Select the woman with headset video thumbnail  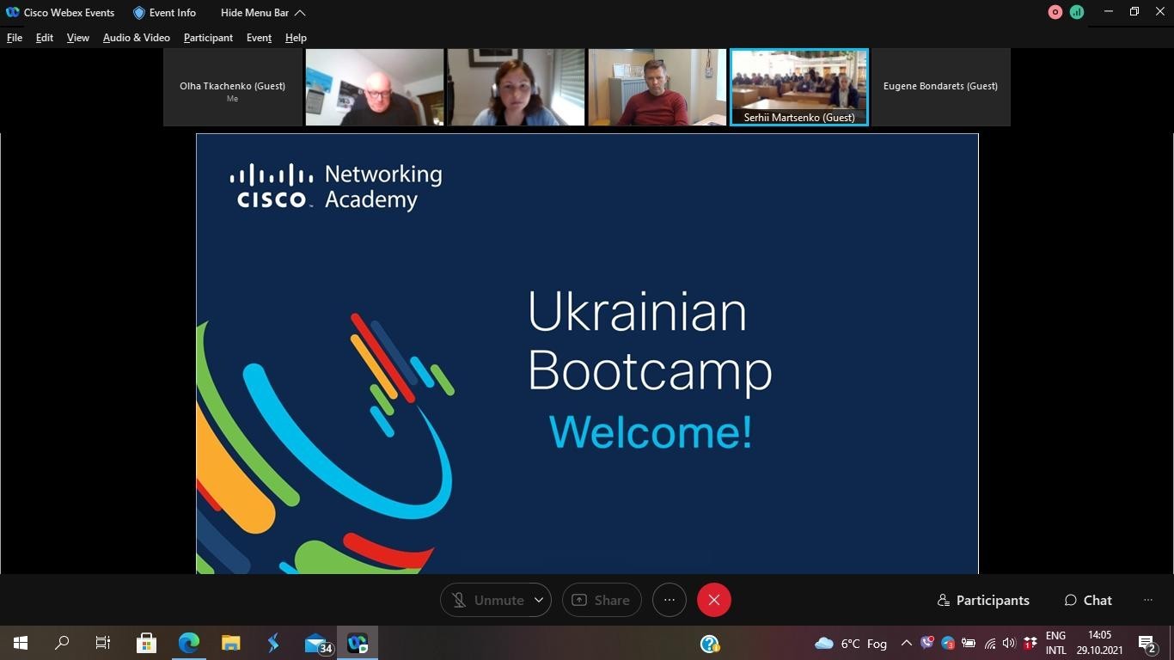click(x=516, y=87)
